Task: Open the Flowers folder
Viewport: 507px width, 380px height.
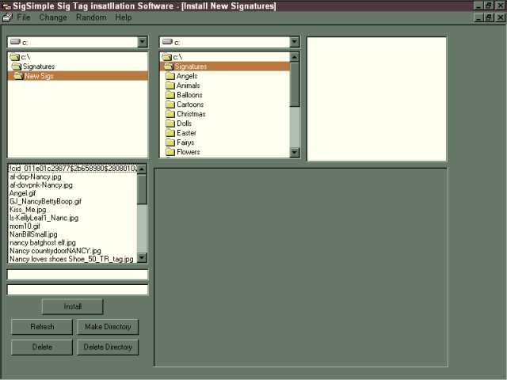Action: [183, 152]
